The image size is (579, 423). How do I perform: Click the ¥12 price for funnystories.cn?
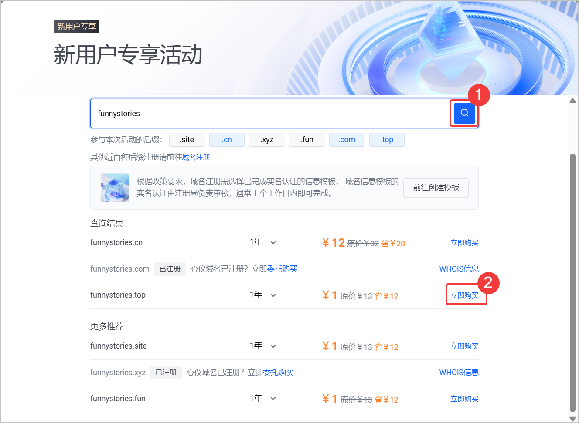(x=334, y=243)
